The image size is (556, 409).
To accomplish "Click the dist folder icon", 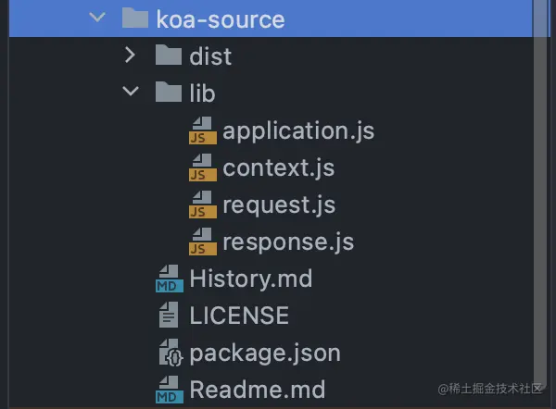I will [x=168, y=56].
